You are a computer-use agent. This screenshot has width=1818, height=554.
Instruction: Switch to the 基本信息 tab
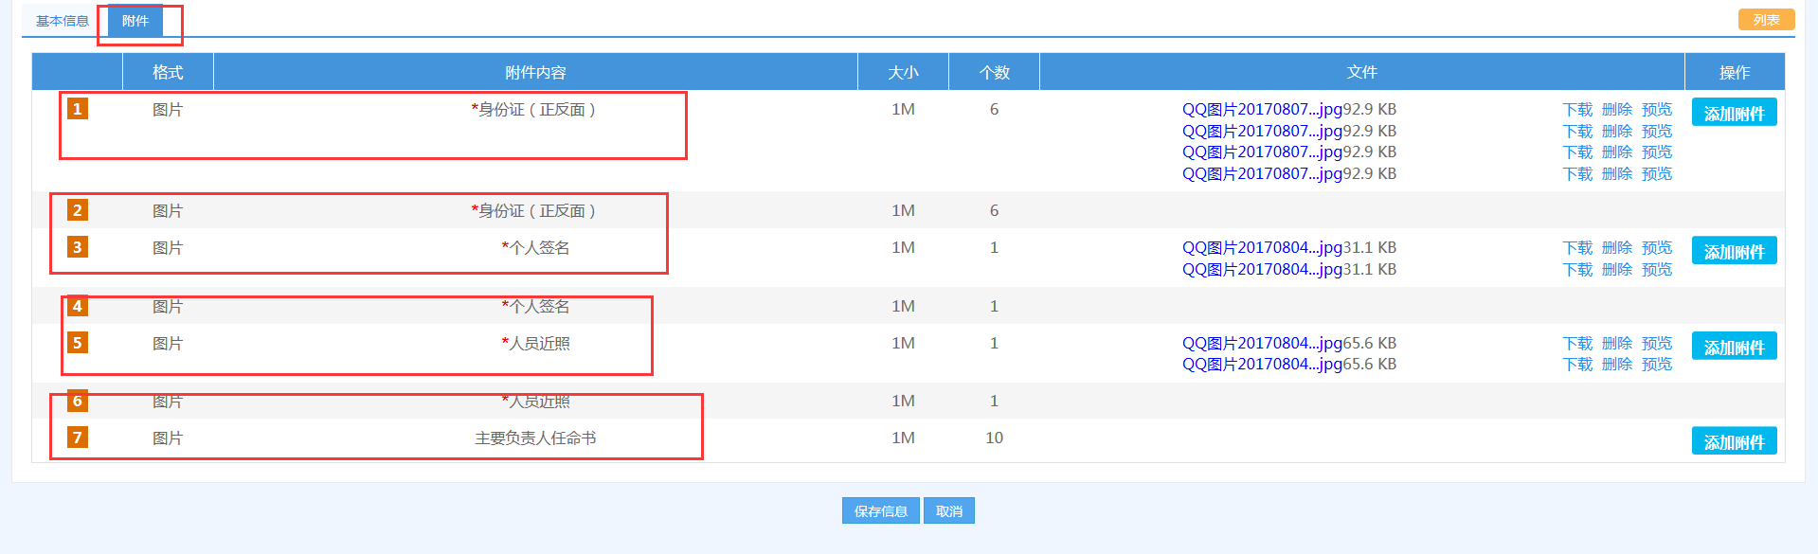[62, 21]
